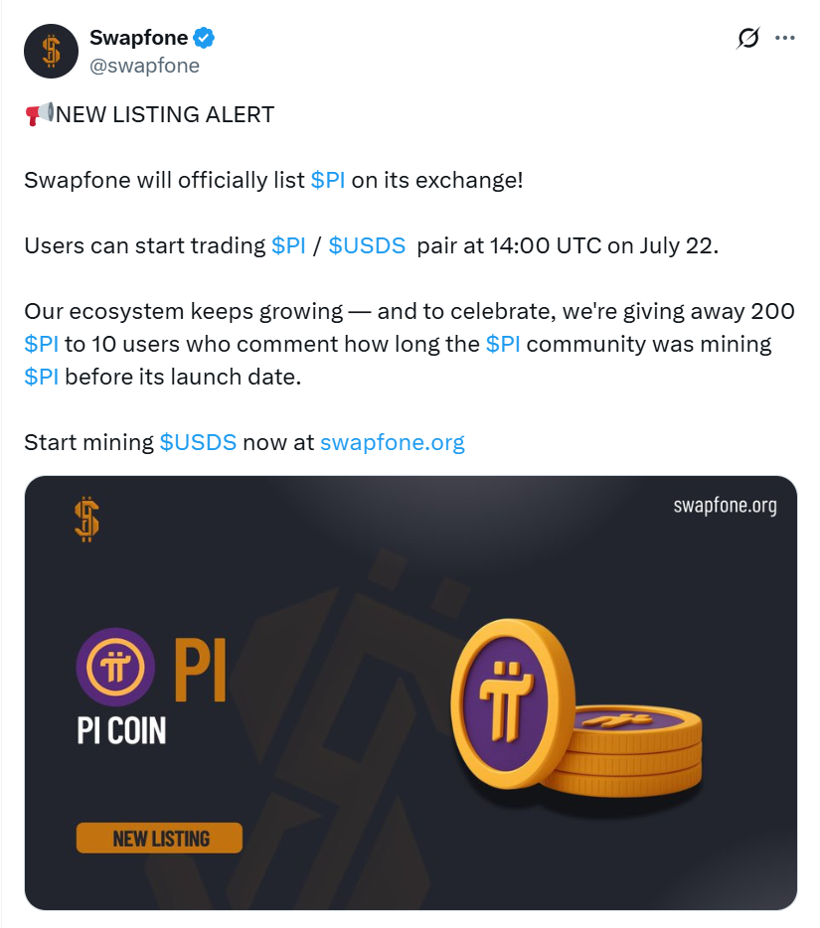
Task: Select $USDS cashtag in the trading pair line
Action: coord(367,245)
